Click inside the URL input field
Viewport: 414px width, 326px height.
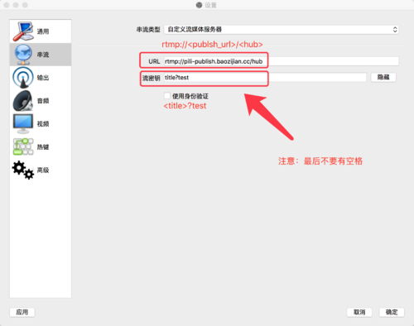(x=282, y=61)
